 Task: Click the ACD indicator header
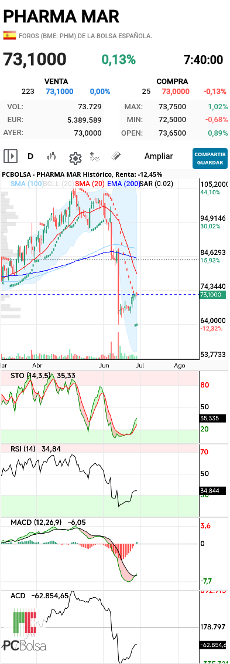click(18, 595)
